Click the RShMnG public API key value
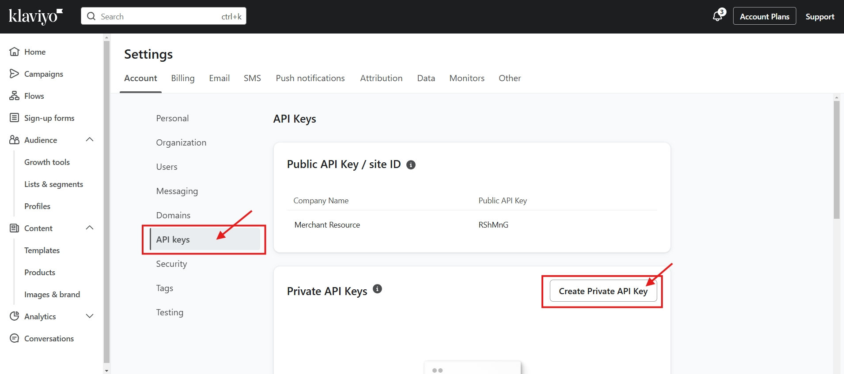844x374 pixels. (x=493, y=225)
